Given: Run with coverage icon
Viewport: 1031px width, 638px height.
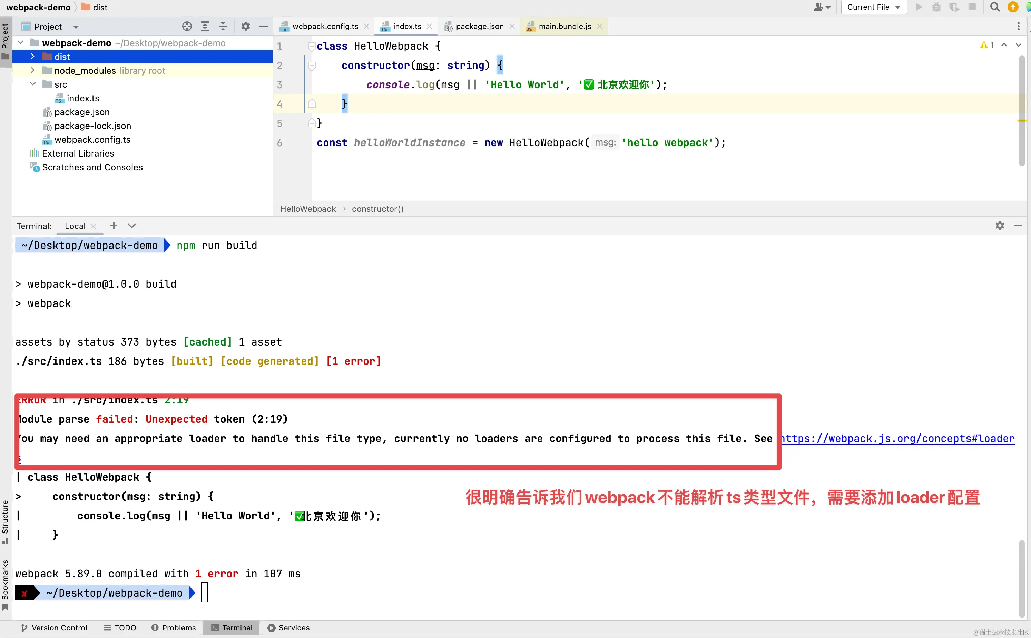Looking at the screenshot, I should pyautogui.click(x=954, y=7).
